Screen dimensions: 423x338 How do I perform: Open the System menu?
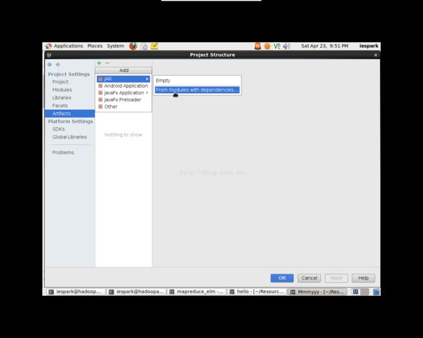tap(115, 46)
